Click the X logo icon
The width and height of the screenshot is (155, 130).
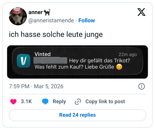[141, 12]
